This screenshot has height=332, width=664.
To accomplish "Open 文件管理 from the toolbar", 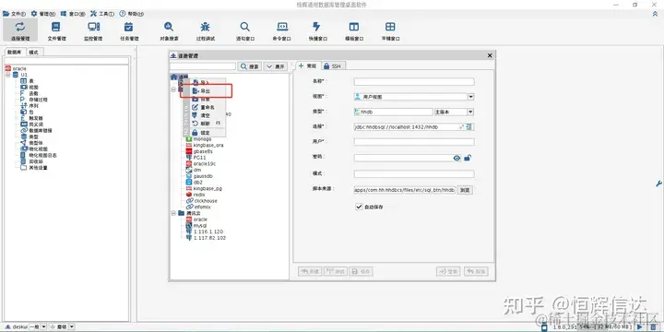I will [56, 30].
